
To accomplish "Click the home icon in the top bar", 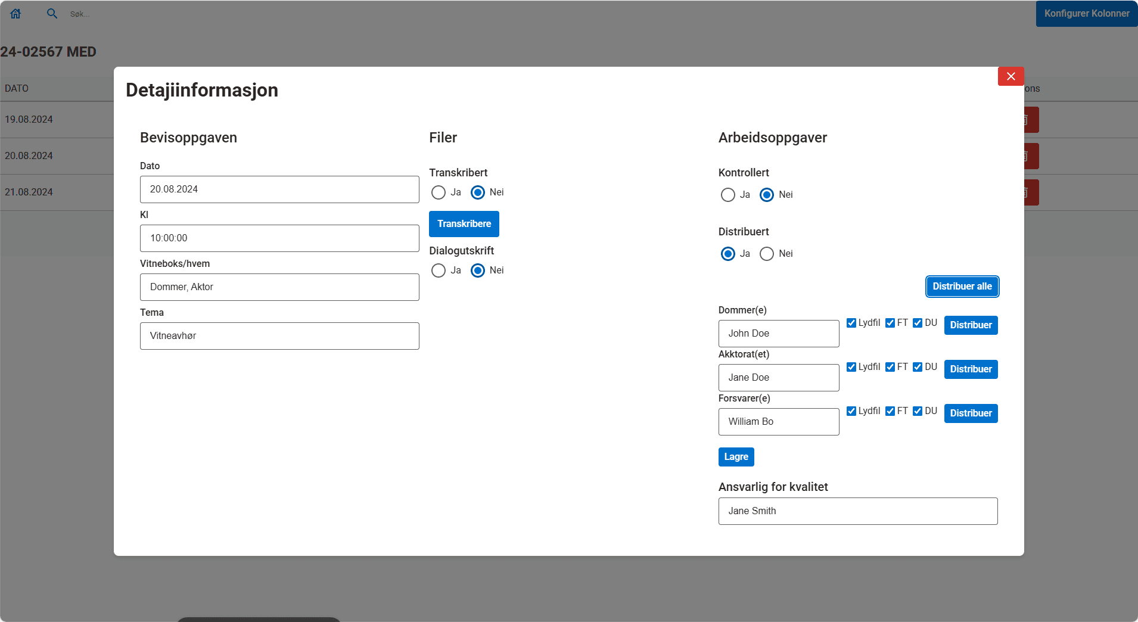I will pos(15,13).
